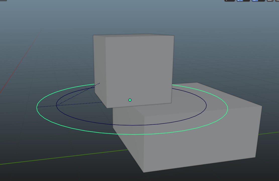Select the small green pivot point dot
The image size is (279, 181).
[130, 100]
